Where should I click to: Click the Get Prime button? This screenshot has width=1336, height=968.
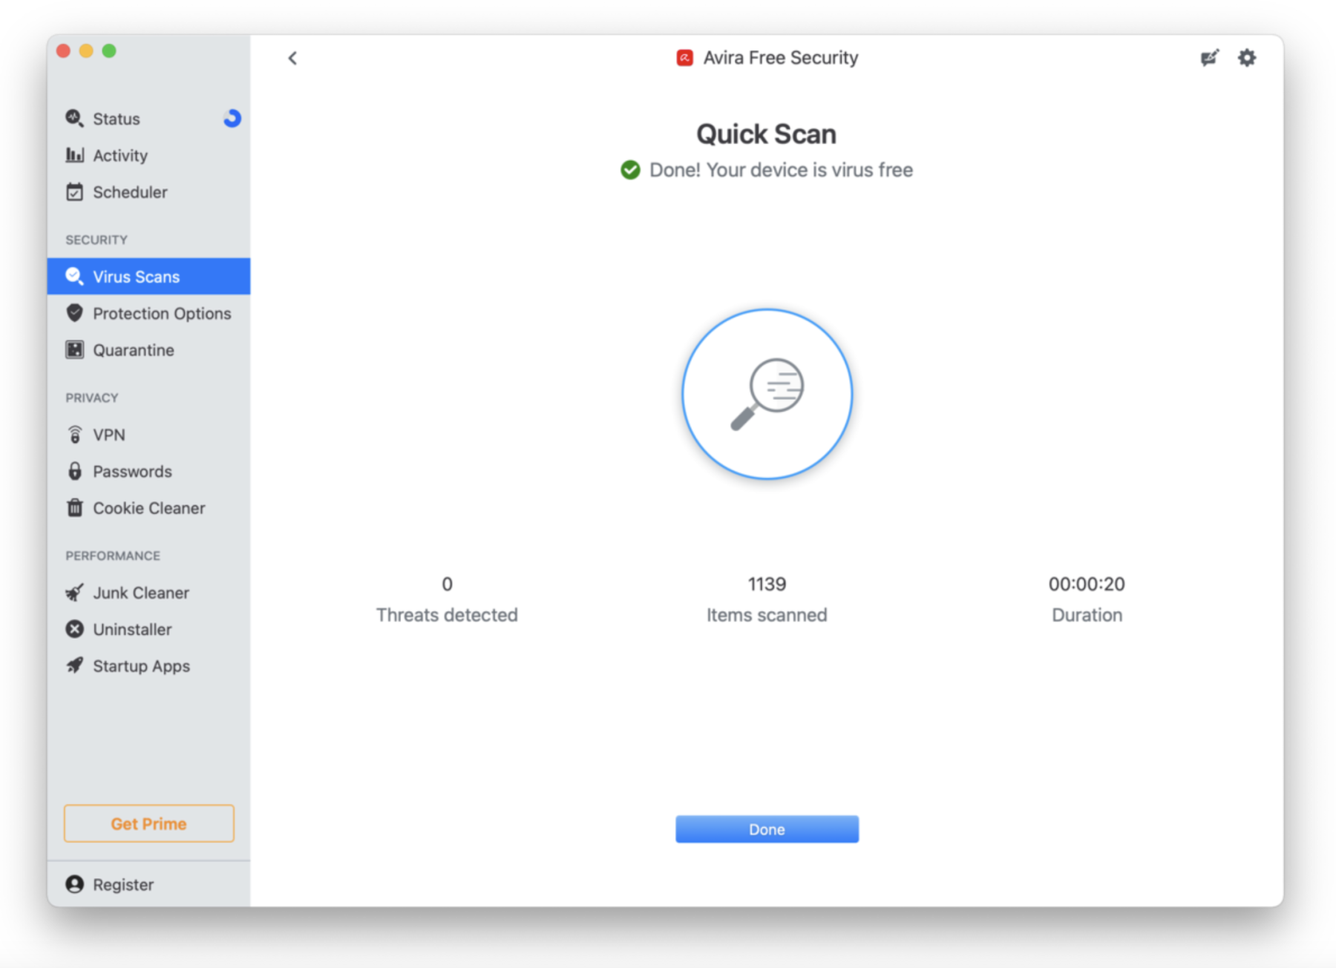148,823
